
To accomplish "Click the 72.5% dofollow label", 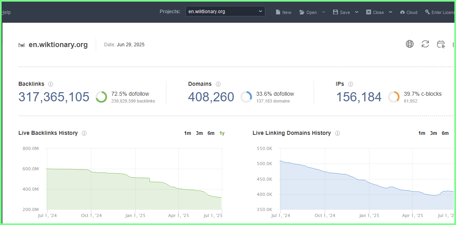I will pos(130,94).
